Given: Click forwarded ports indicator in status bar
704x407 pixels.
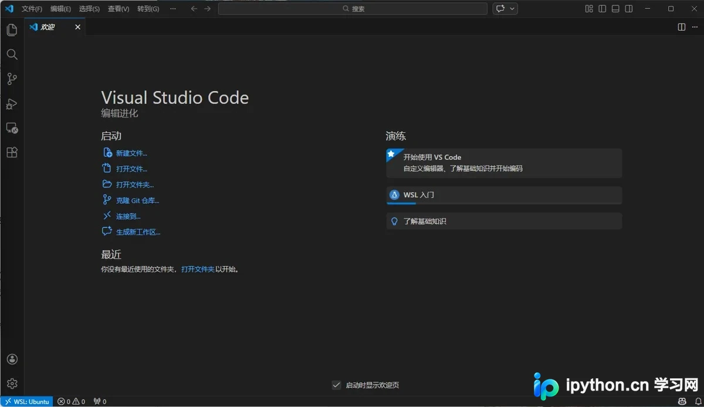Looking at the screenshot, I should pos(100,402).
